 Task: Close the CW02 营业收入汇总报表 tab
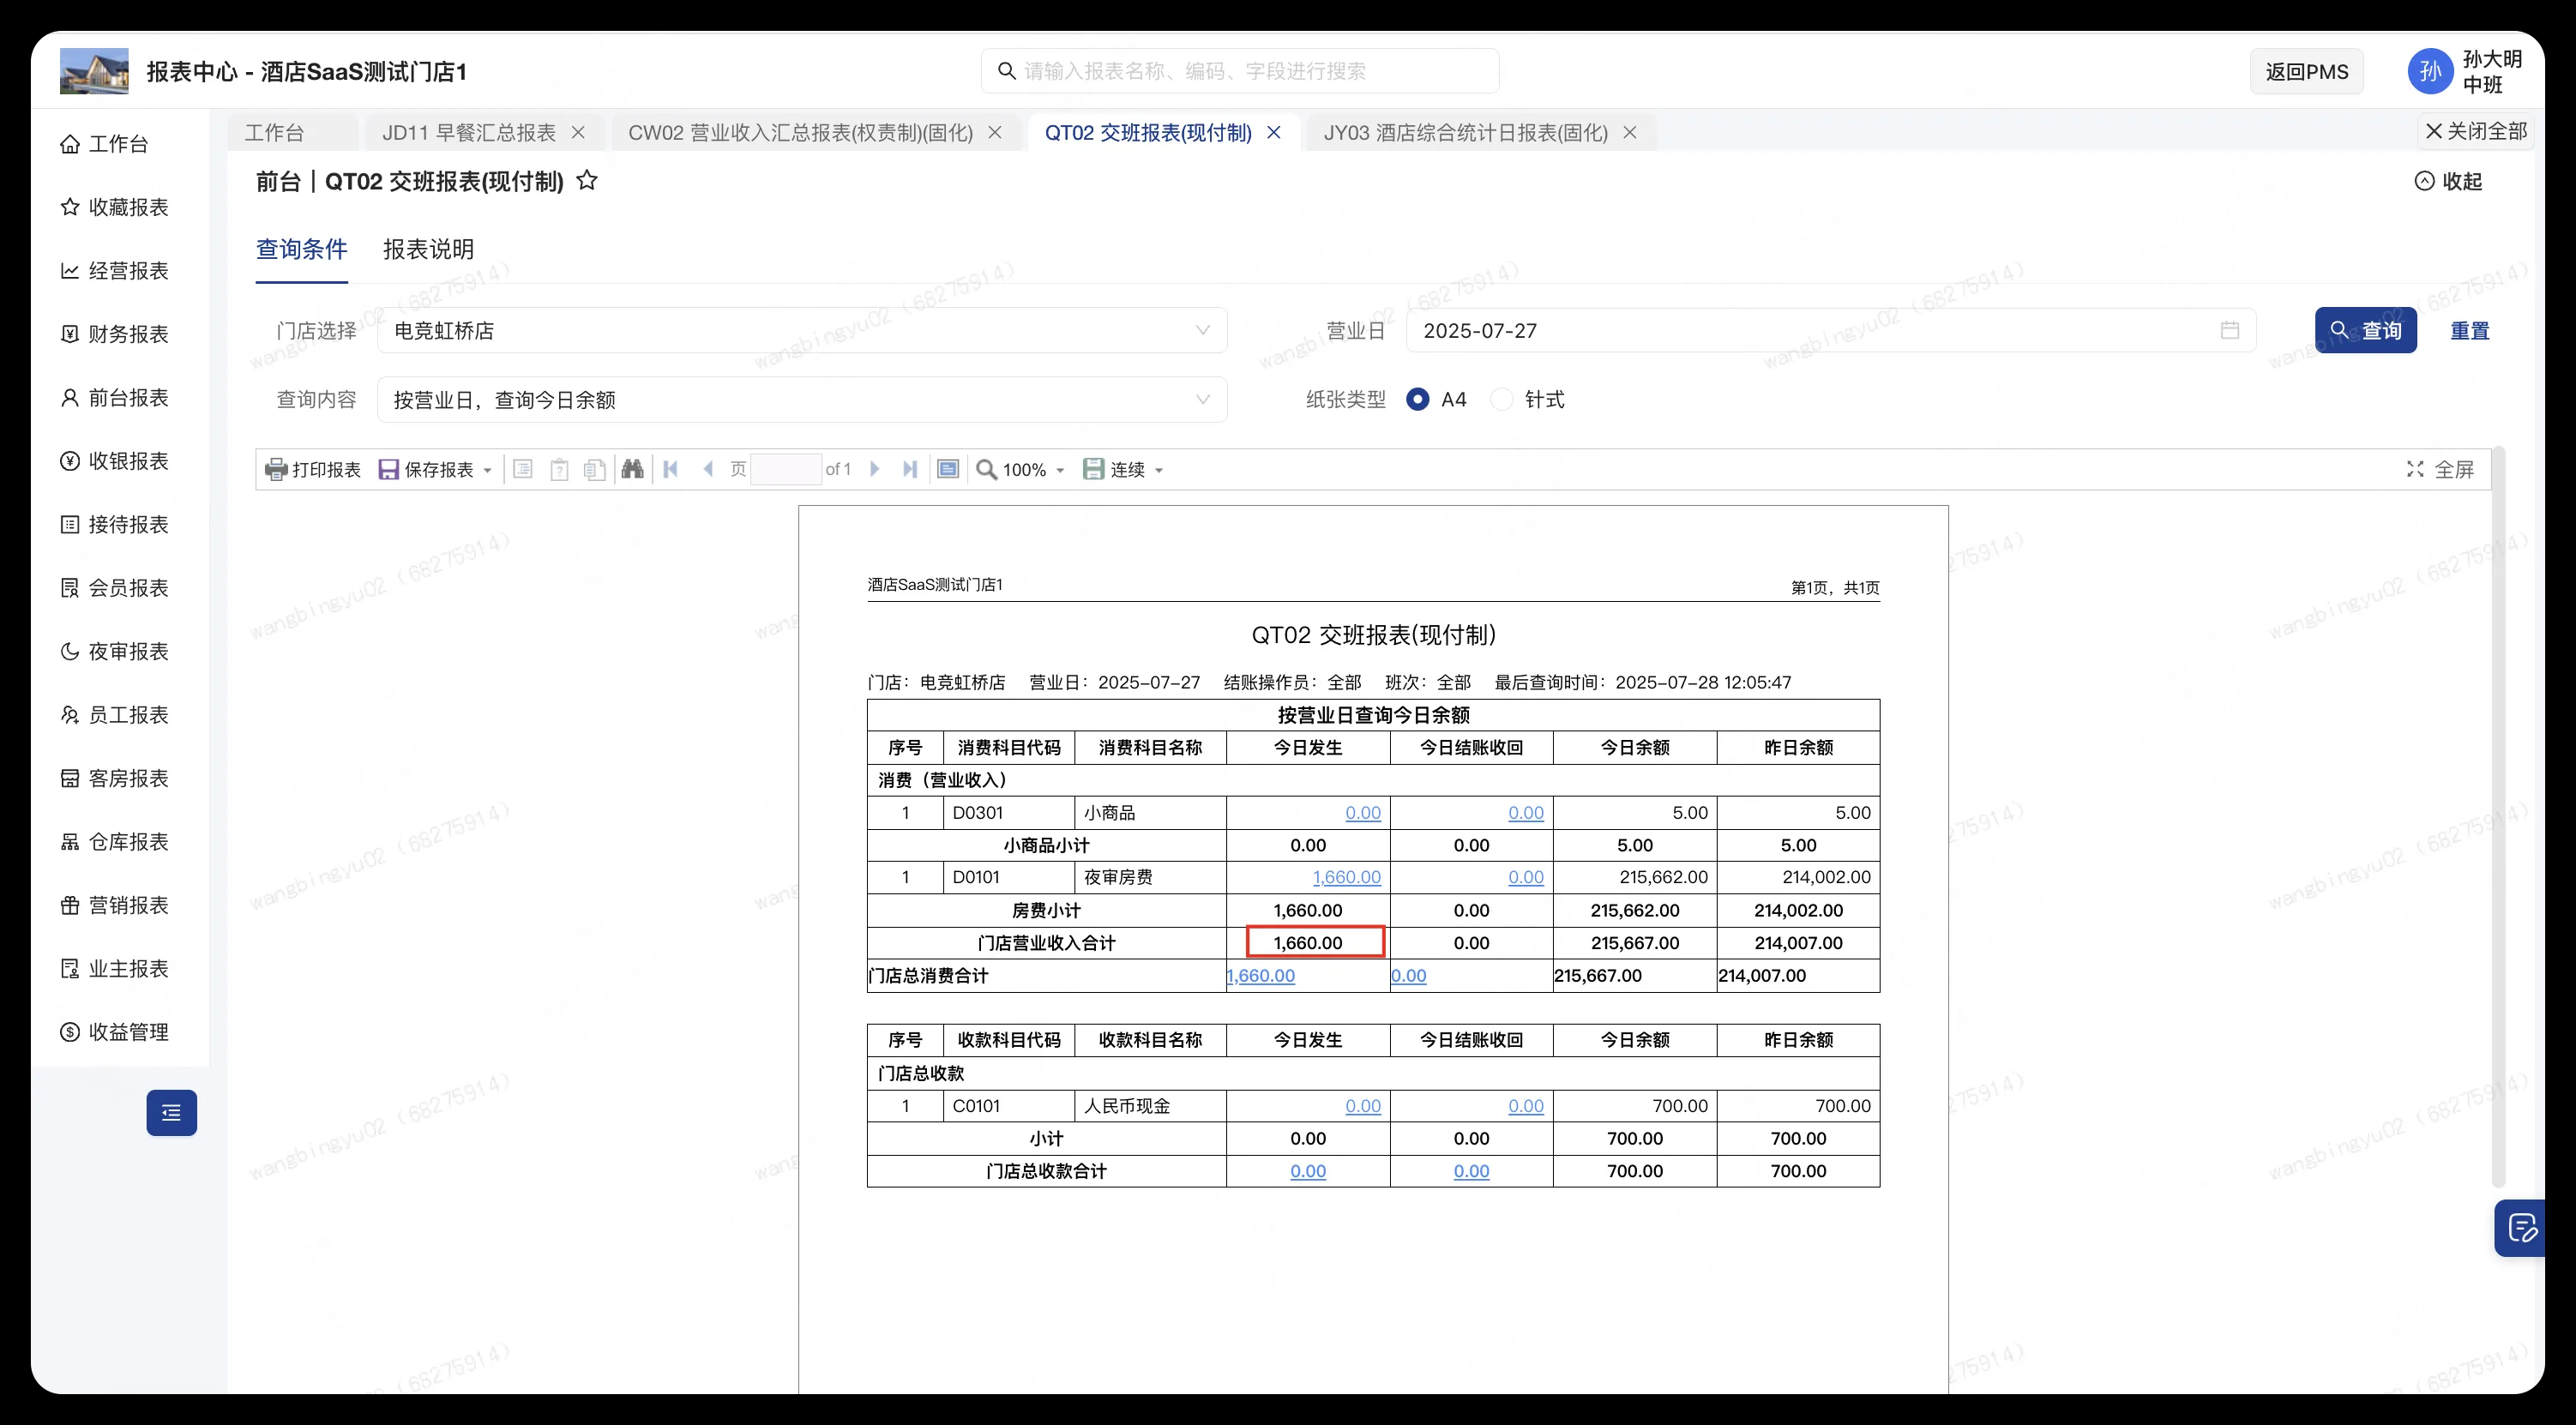pyautogui.click(x=995, y=132)
